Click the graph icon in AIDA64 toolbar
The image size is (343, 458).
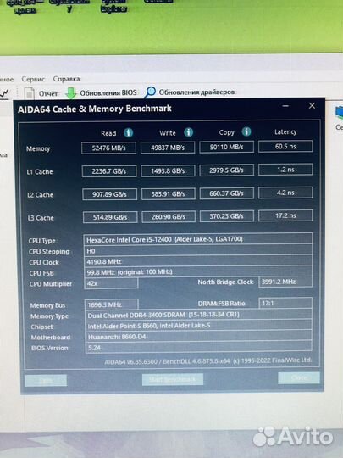pyautogui.click(x=4, y=93)
